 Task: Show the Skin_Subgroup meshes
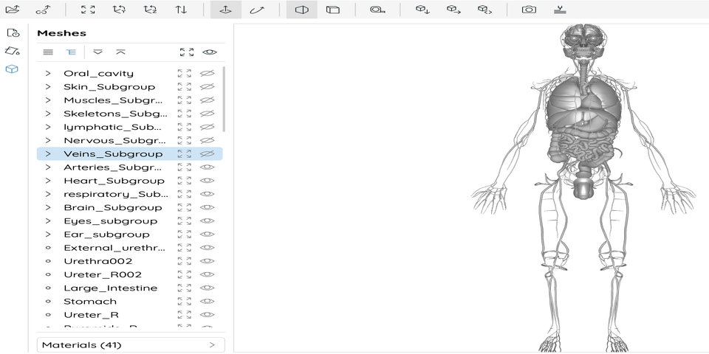point(207,87)
